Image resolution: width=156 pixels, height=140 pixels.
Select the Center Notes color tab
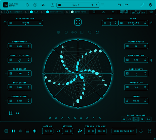(x=55, y=12)
